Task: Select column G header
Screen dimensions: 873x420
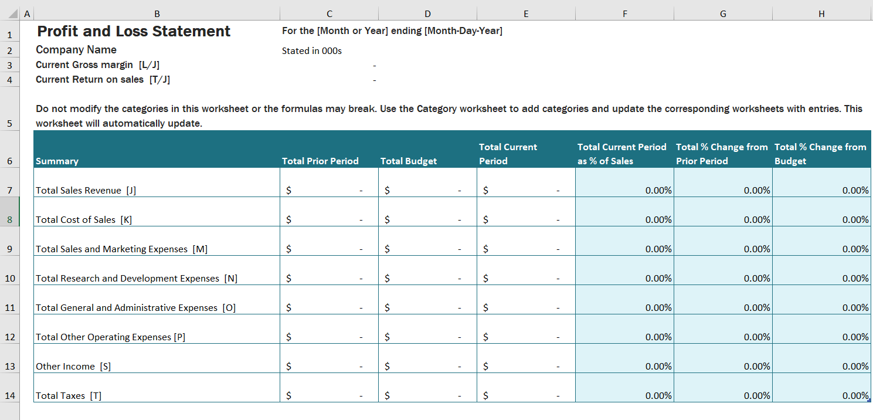Action: click(723, 13)
